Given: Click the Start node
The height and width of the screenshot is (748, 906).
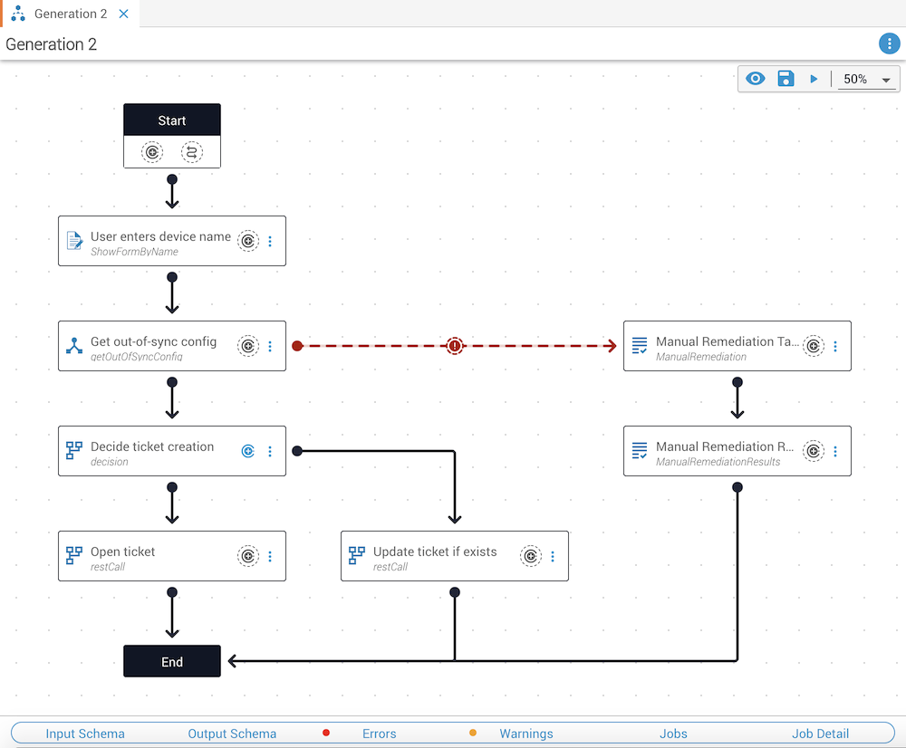Looking at the screenshot, I should pyautogui.click(x=171, y=120).
